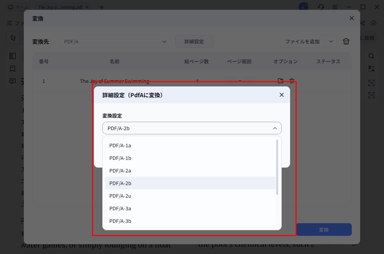Select the cursor selection tool
This screenshot has width=384, height=254.
point(13,37)
